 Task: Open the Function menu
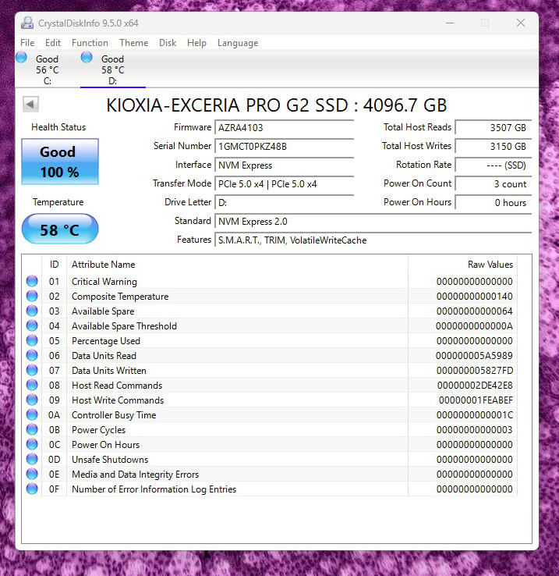[90, 43]
